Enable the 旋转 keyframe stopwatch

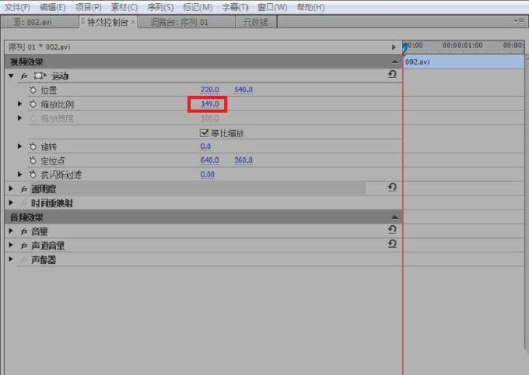point(32,147)
